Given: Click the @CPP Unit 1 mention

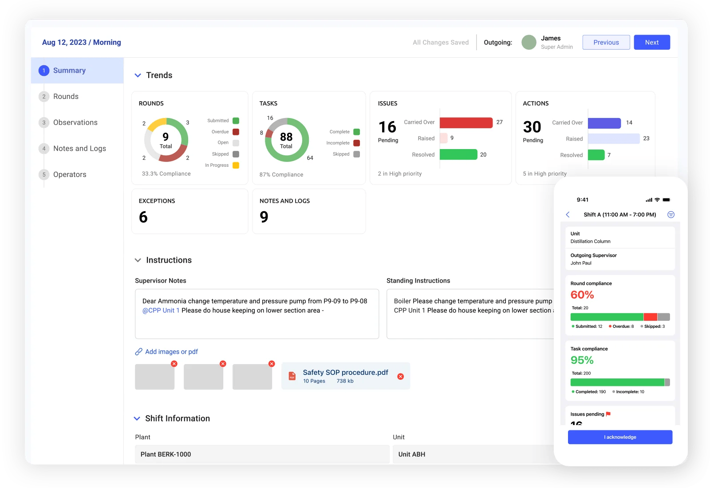Looking at the screenshot, I should click(x=161, y=311).
